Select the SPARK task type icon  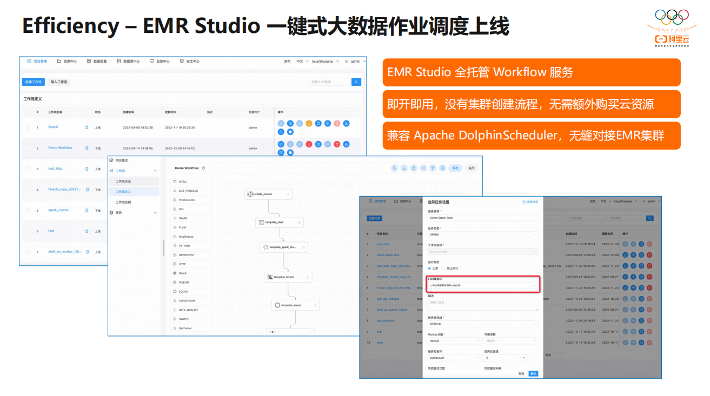(x=174, y=218)
